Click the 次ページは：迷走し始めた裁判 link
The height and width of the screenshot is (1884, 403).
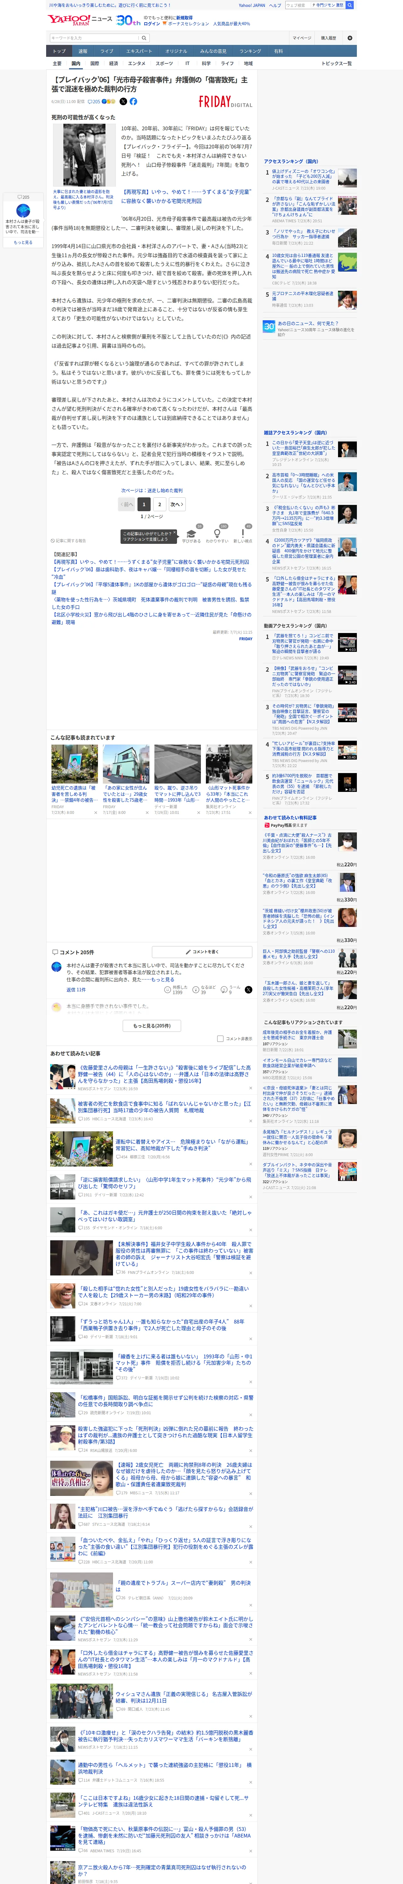tap(152, 491)
